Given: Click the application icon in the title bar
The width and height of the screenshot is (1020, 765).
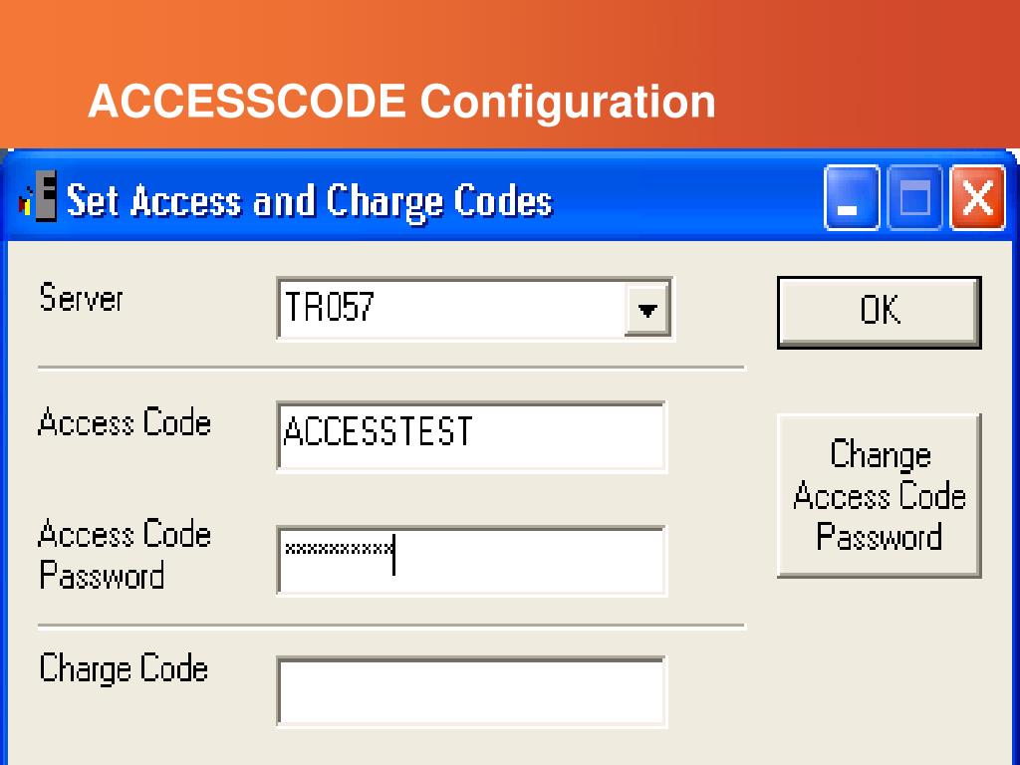Looking at the screenshot, I should [37, 196].
